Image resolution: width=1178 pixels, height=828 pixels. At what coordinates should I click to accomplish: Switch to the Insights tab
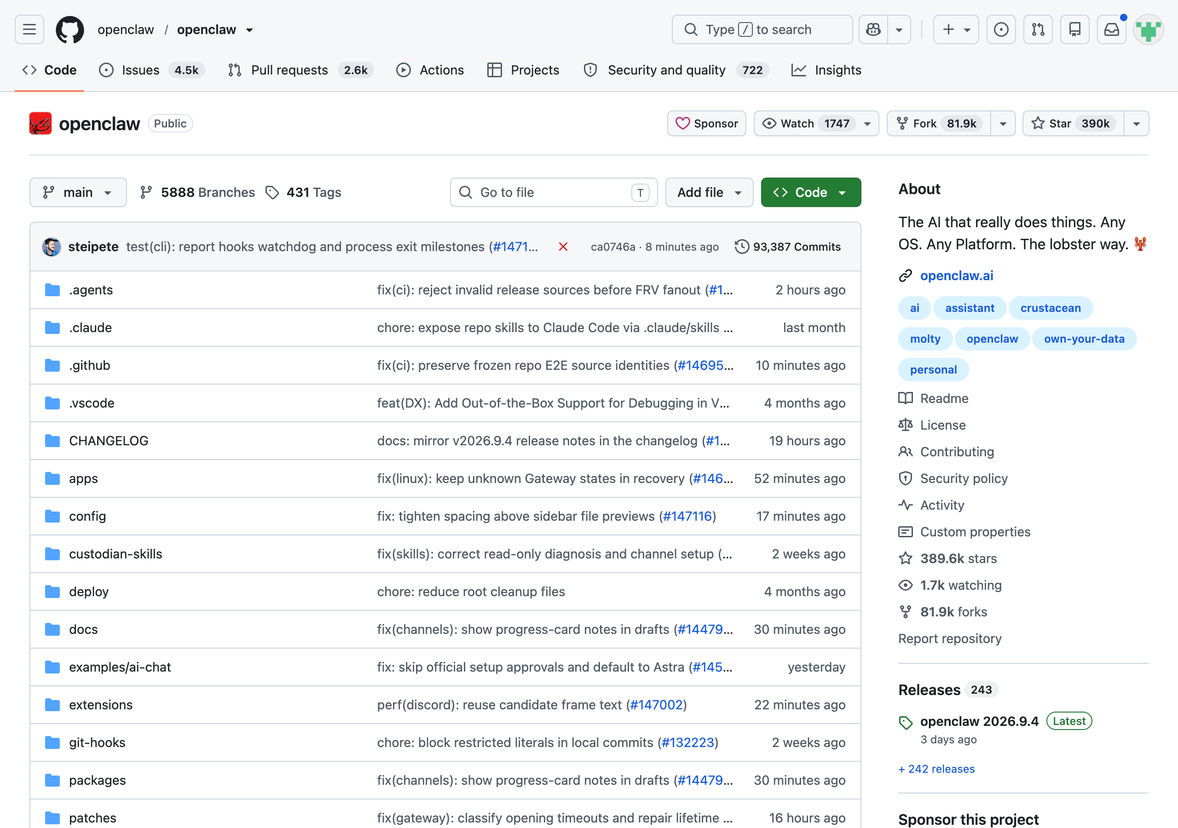pos(826,70)
